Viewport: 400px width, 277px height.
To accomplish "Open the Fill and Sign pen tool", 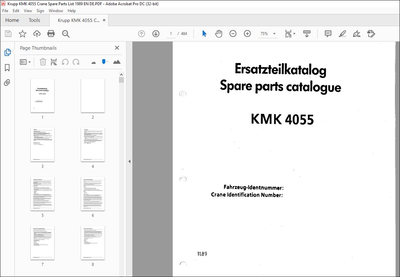I will point(357,34).
